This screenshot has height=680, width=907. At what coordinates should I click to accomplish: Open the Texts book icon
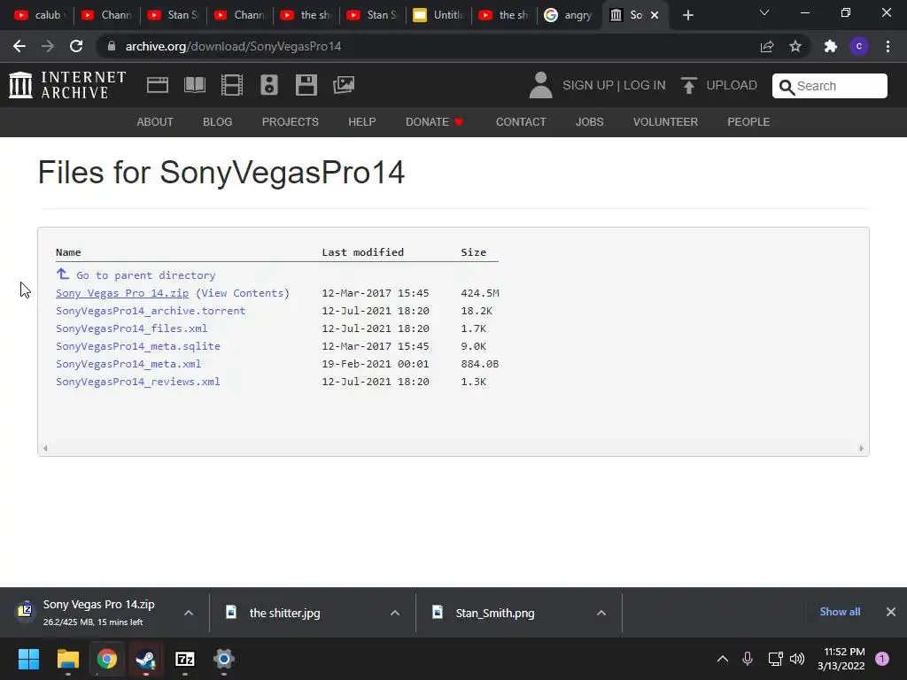coord(195,85)
